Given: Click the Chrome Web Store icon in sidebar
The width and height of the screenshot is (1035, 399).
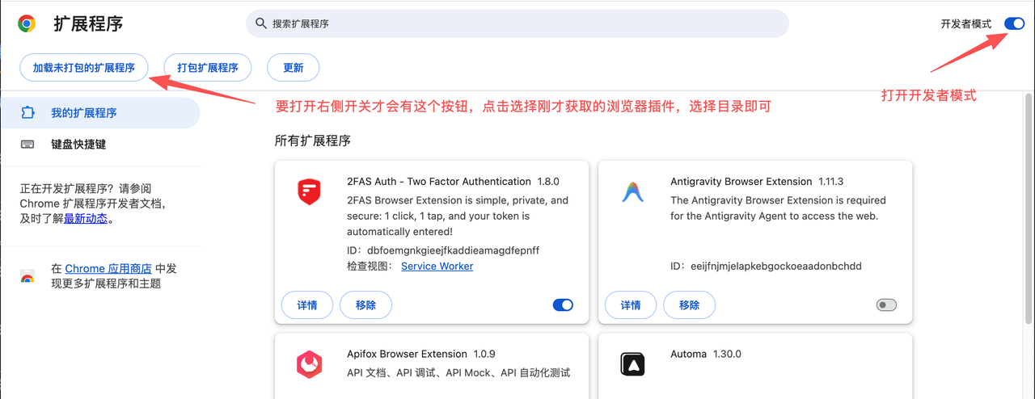Looking at the screenshot, I should pyautogui.click(x=27, y=277).
